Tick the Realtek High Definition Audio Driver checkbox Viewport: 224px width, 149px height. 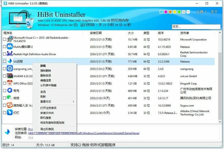coord(4,54)
